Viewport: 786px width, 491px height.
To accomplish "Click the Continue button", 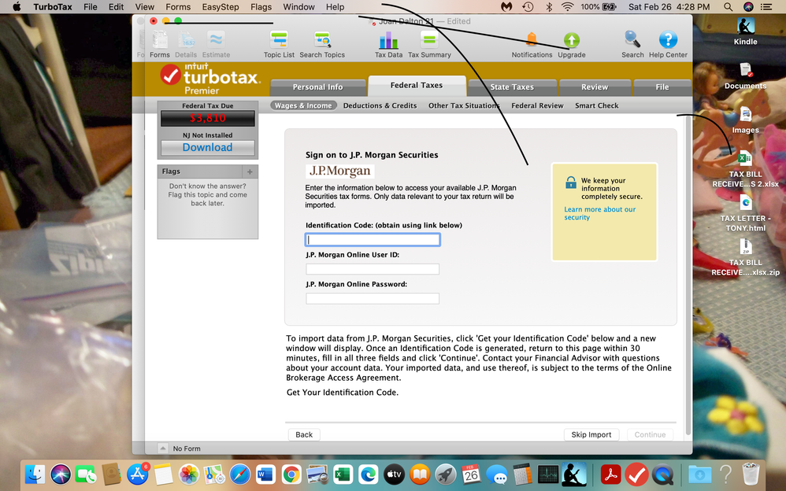I will (x=650, y=434).
